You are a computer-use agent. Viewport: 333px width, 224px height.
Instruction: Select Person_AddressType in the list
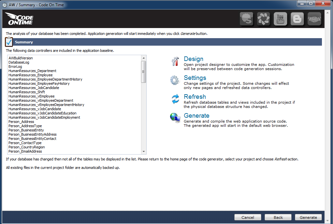pos(25,126)
